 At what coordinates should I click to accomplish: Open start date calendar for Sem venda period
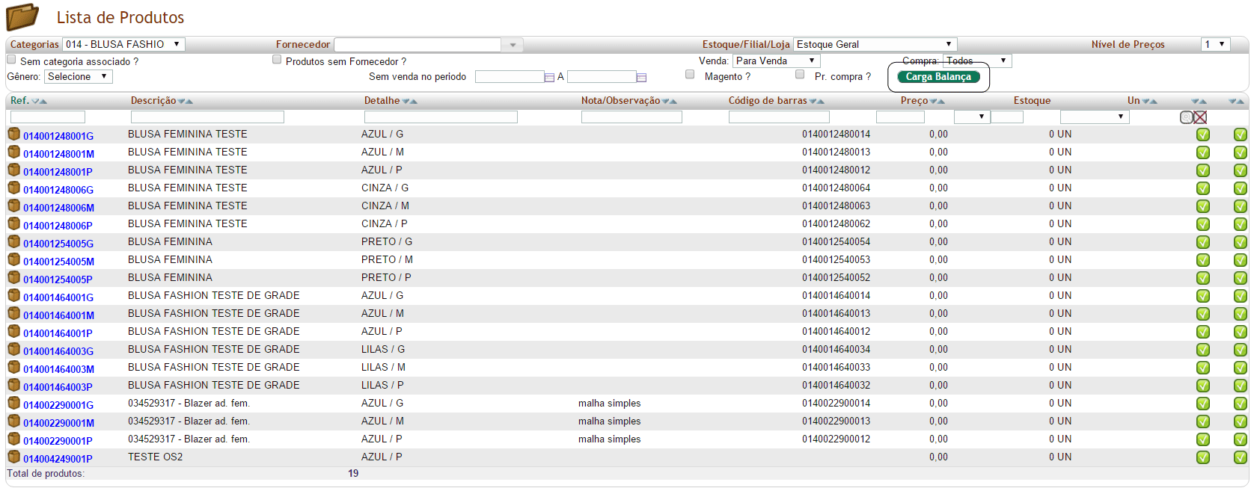pos(549,77)
